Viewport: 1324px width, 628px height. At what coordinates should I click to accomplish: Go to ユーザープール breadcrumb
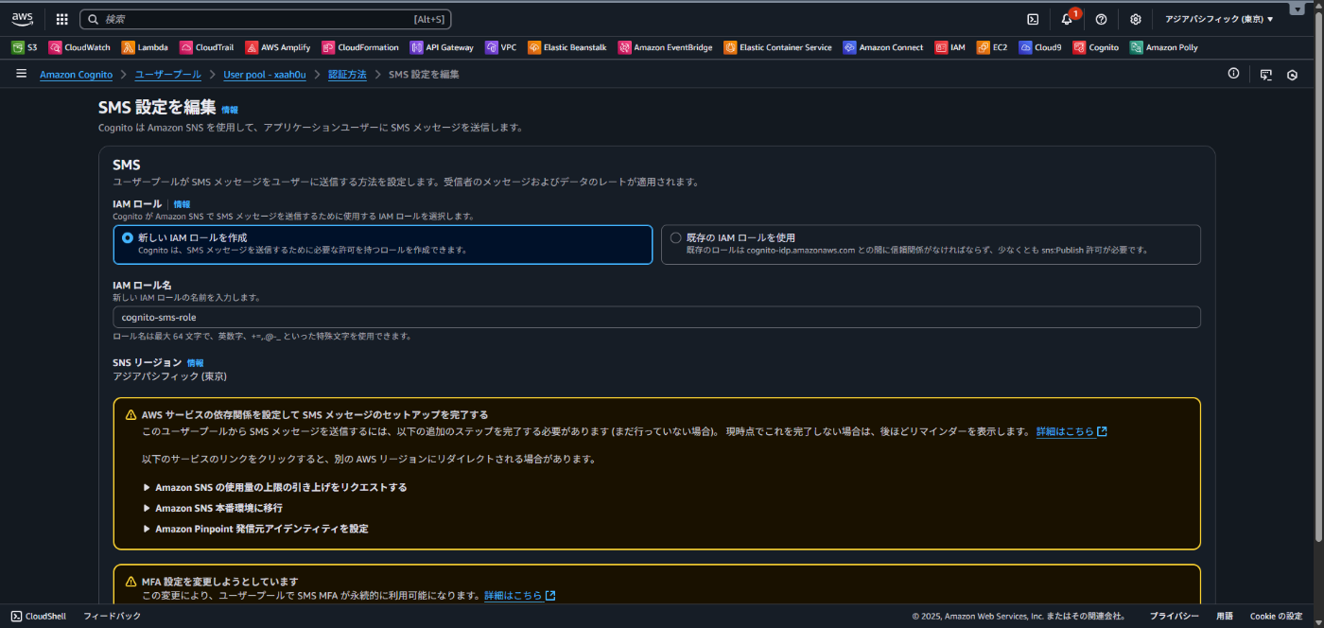(167, 74)
